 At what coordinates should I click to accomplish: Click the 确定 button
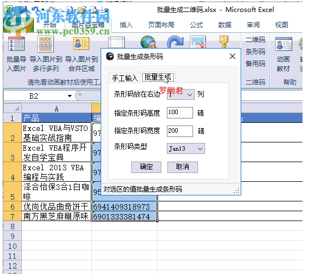[146, 167]
